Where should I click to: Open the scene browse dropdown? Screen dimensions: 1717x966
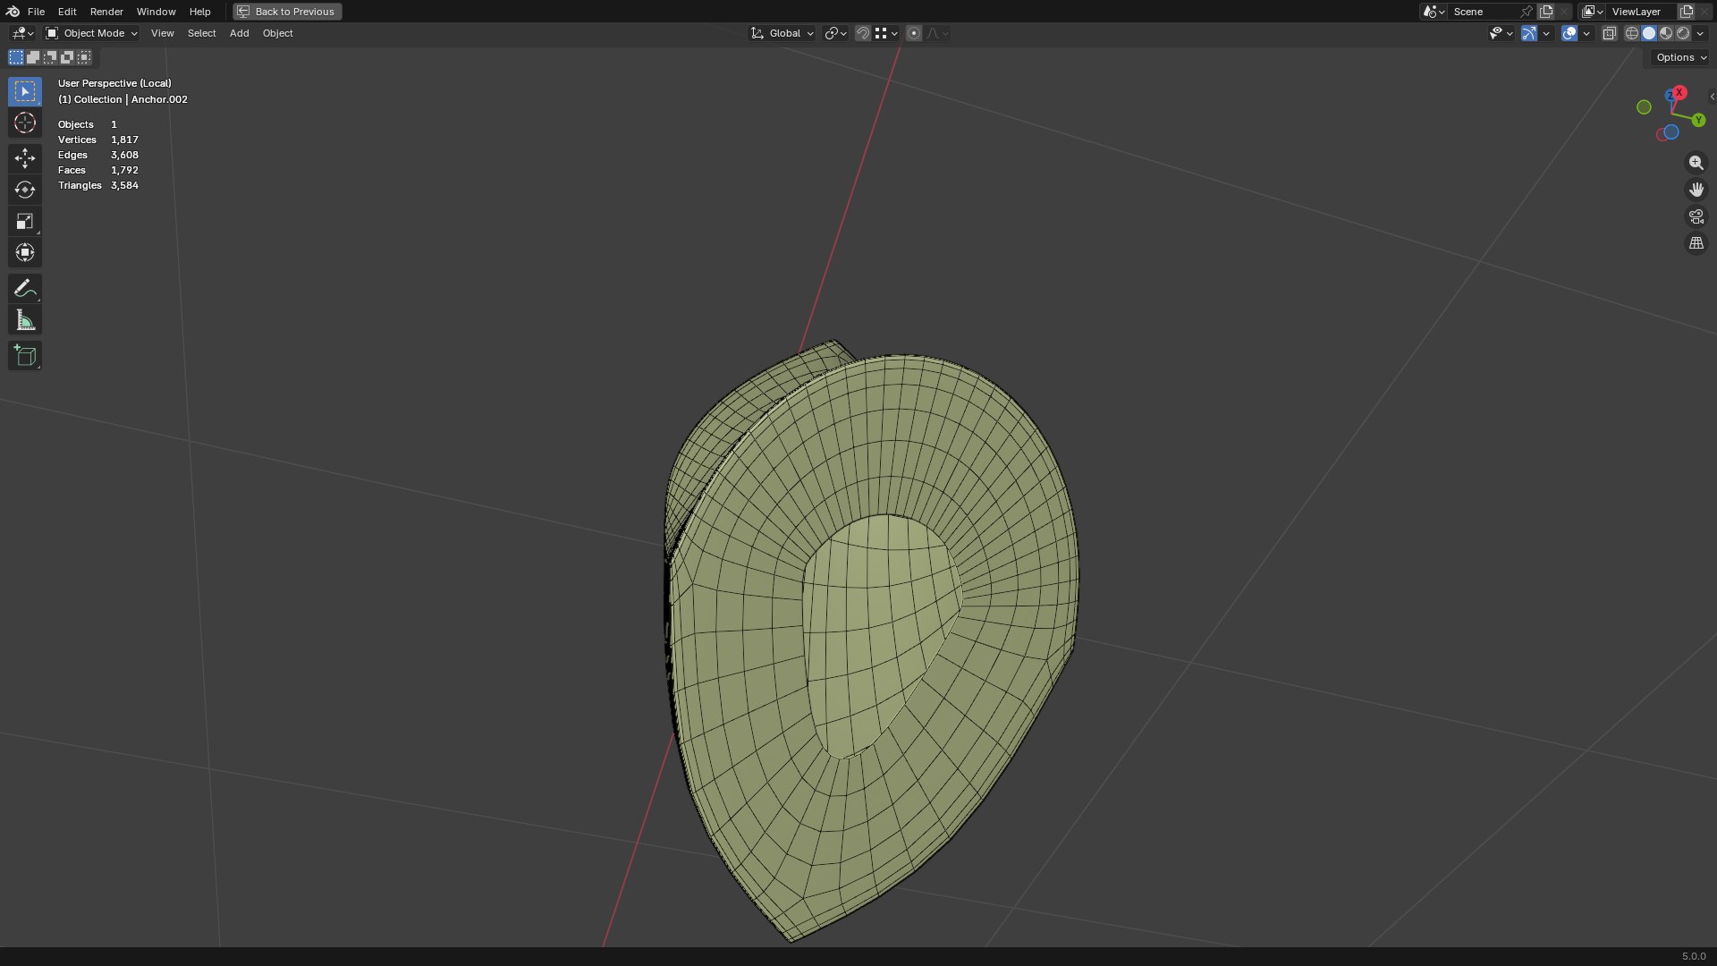[x=1434, y=12]
